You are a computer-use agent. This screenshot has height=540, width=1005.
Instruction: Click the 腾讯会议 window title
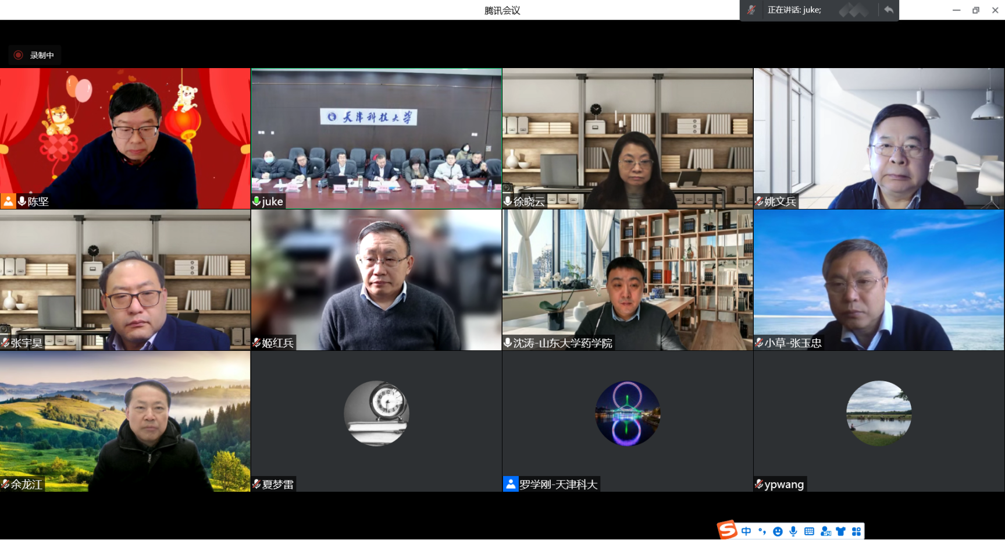(x=502, y=10)
